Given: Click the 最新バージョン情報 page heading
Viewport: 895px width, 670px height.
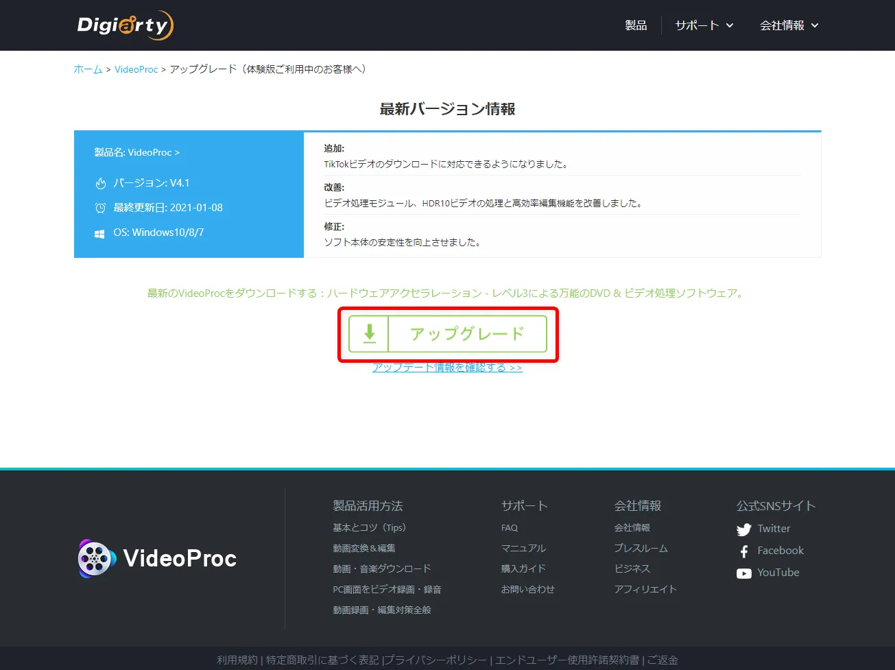Looking at the screenshot, I should (x=447, y=109).
